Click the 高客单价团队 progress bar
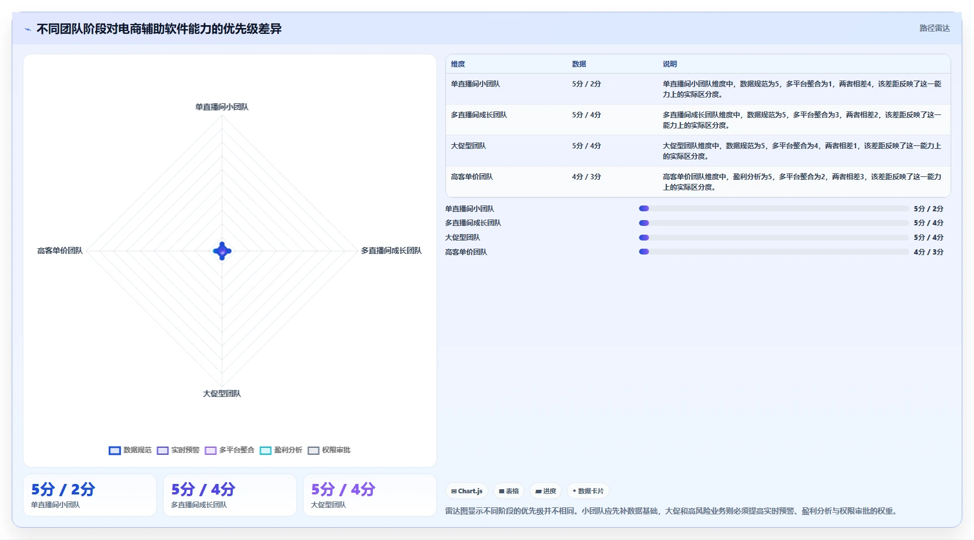Image resolution: width=974 pixels, height=540 pixels. pos(773,252)
